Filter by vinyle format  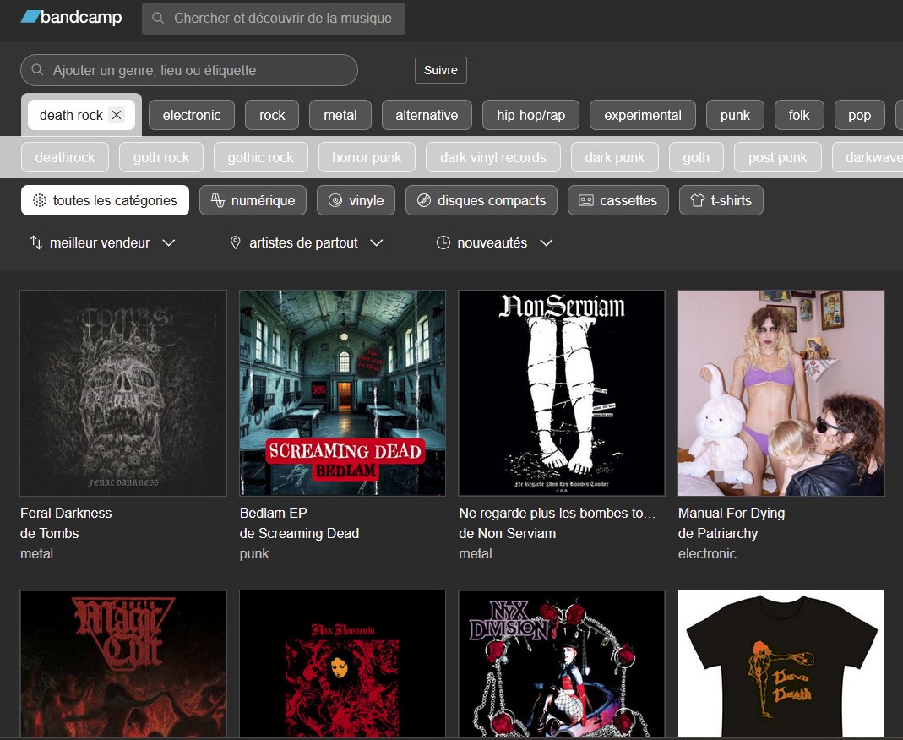(x=356, y=200)
